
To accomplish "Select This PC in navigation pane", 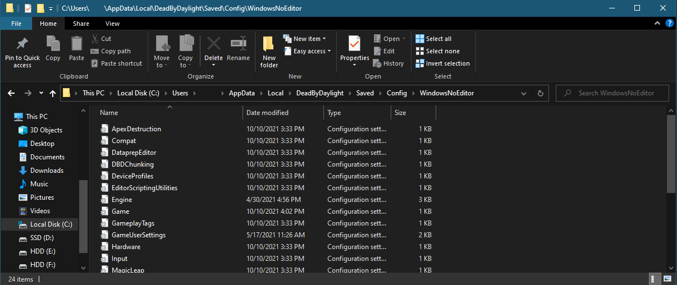I will 36,117.
